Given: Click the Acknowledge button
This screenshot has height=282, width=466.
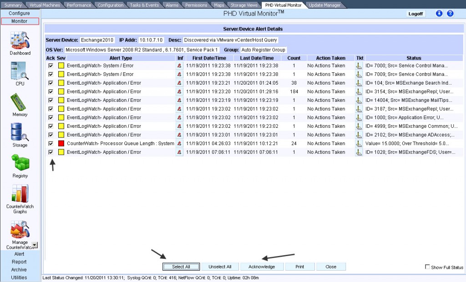Looking at the screenshot, I should [x=262, y=267].
